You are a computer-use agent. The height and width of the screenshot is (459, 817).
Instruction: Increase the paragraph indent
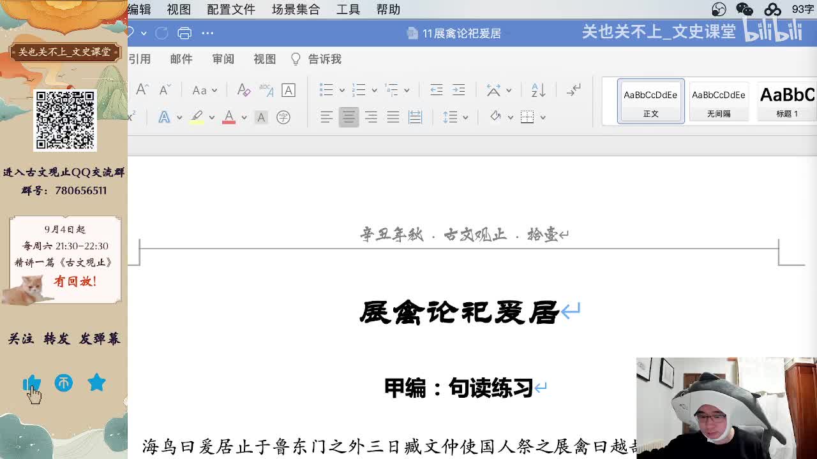point(458,90)
